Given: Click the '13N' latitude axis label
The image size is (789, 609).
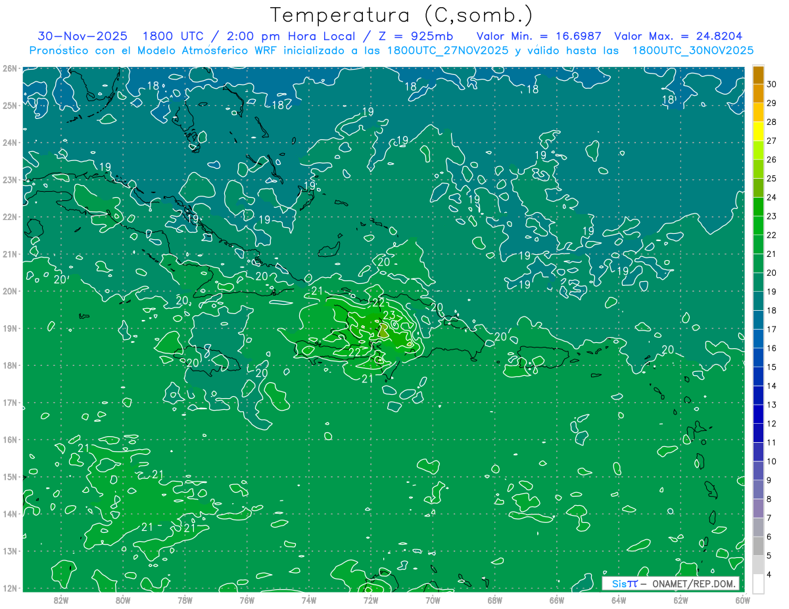Looking at the screenshot, I should point(10,551).
